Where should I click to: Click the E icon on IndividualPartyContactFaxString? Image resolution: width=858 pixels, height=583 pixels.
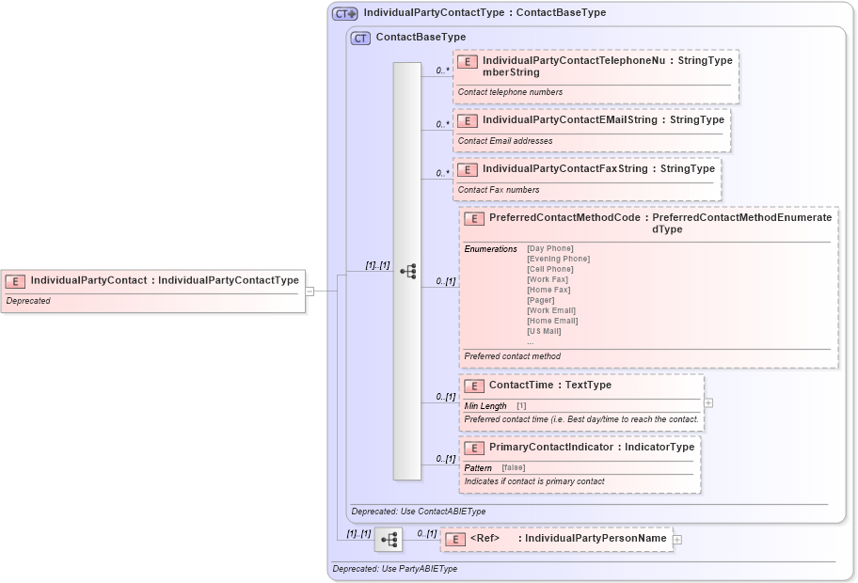point(467,170)
